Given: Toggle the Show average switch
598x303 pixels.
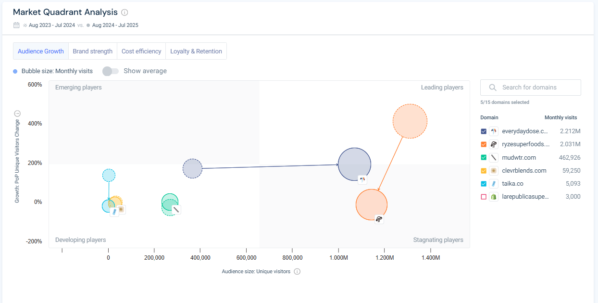Looking at the screenshot, I should click(x=111, y=71).
